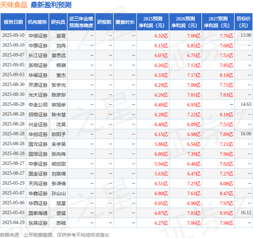253x238 pixels.
Task: Click the 2027预测净利润 column header
Action: coord(218,22)
